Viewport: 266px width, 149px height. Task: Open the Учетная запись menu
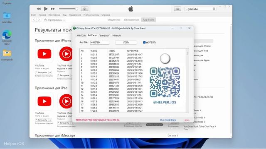[x=91, y=15]
